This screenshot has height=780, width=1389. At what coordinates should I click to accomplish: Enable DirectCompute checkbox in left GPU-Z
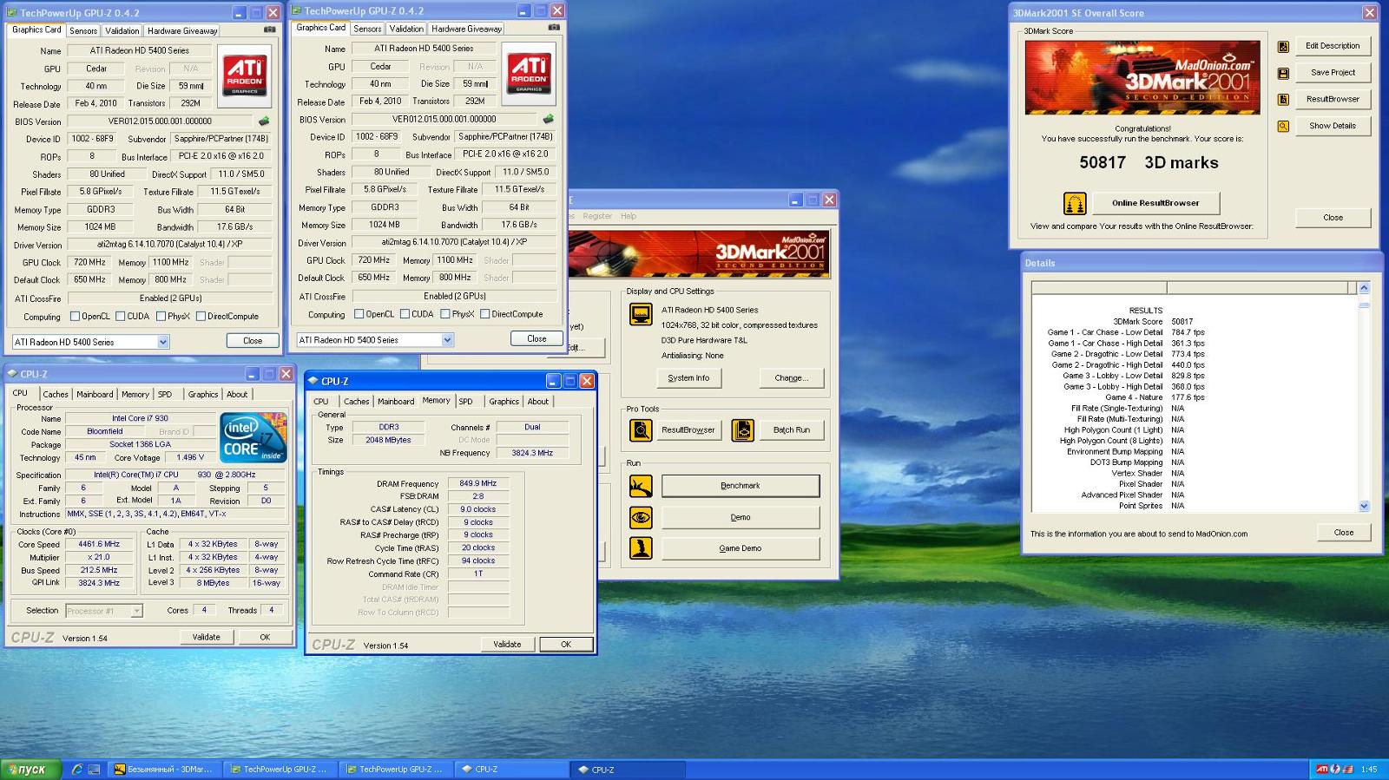[201, 317]
